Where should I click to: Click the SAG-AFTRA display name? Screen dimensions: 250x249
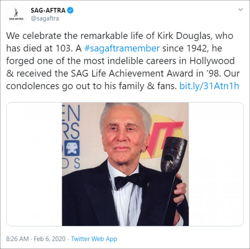[x=48, y=10]
